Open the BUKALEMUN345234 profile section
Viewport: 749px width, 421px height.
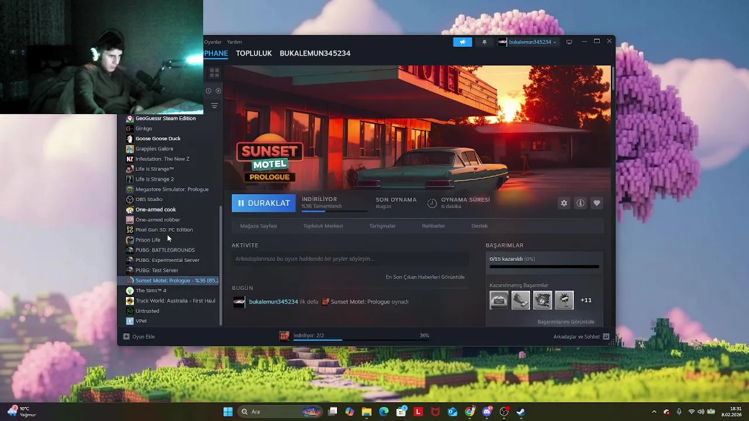click(315, 53)
